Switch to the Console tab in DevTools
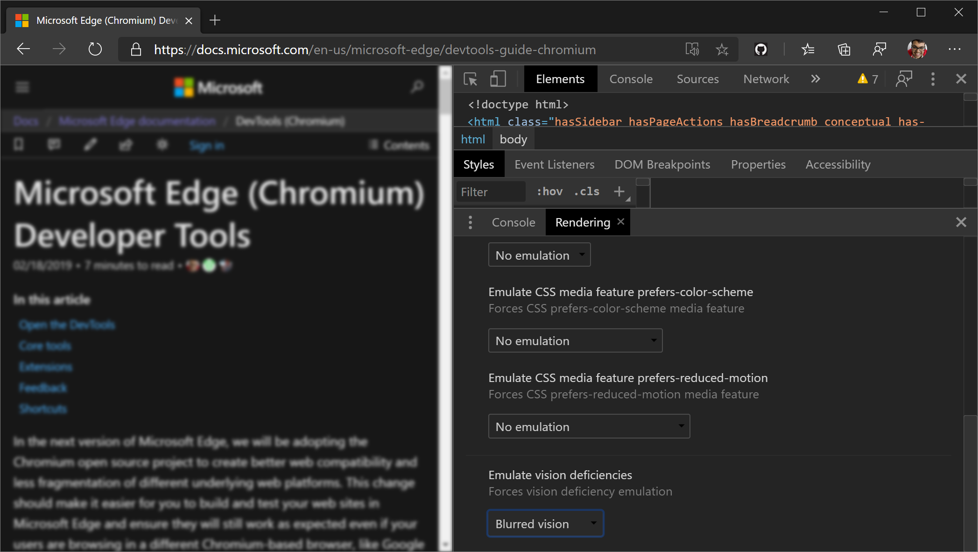Image resolution: width=978 pixels, height=552 pixels. [631, 79]
